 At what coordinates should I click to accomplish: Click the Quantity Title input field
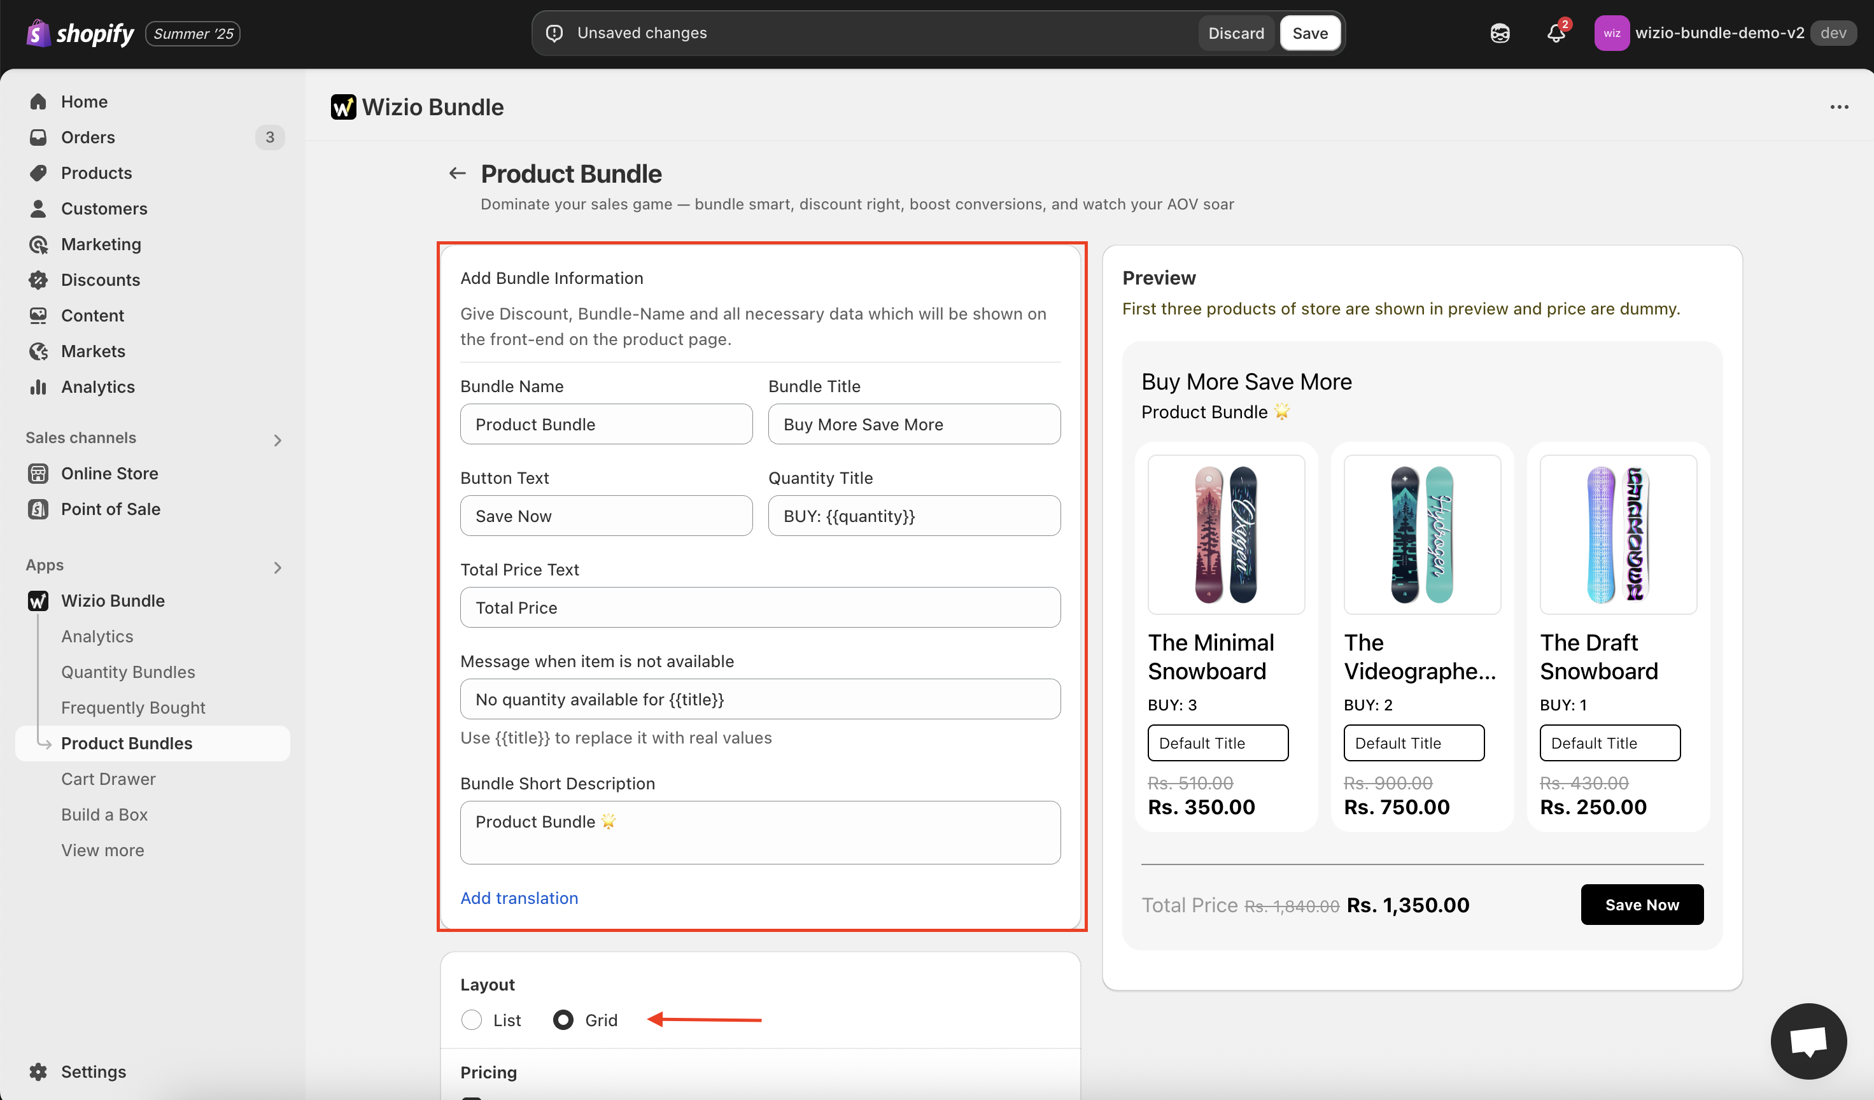pos(914,516)
